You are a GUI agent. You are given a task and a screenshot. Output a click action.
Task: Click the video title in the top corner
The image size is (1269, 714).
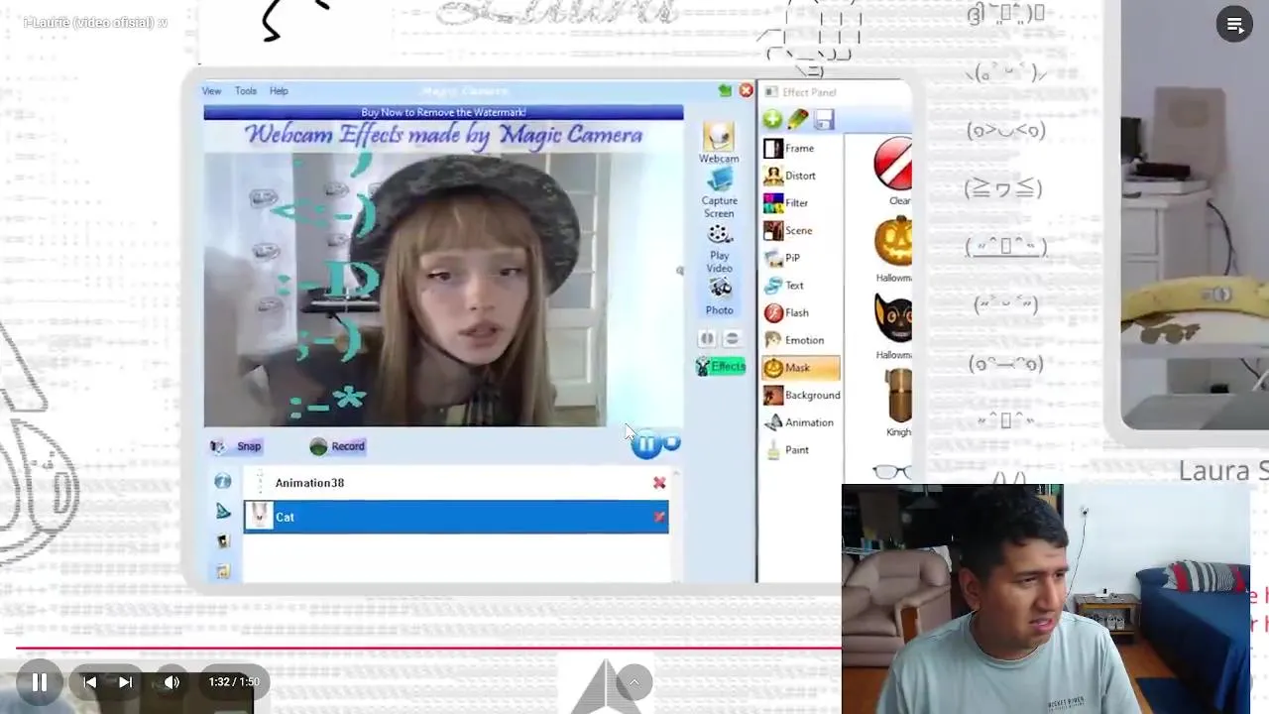[x=95, y=22]
